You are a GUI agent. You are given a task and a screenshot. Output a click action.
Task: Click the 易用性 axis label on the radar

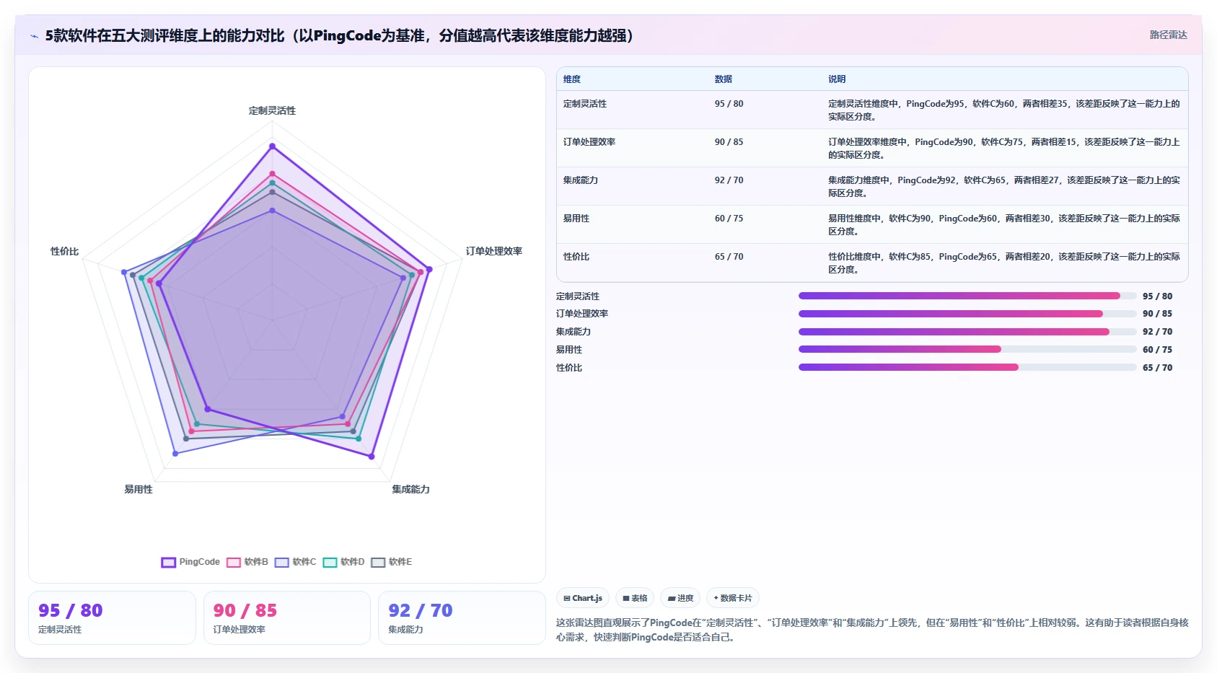pos(139,489)
